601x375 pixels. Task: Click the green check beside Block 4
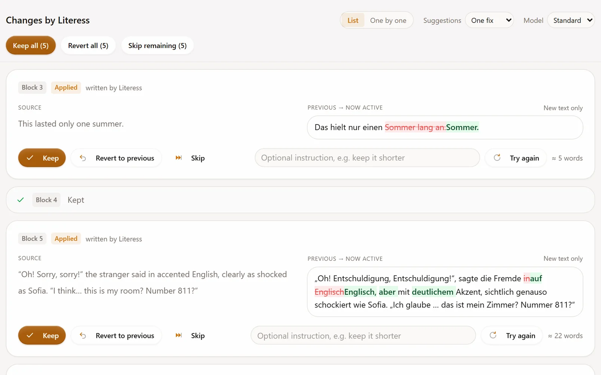click(21, 200)
